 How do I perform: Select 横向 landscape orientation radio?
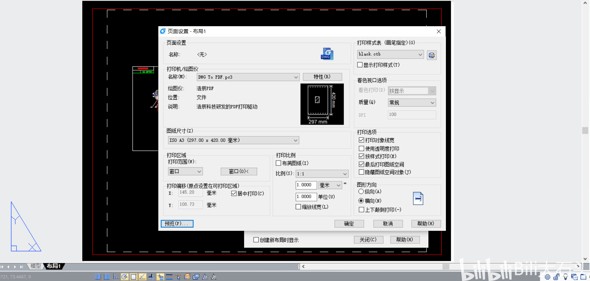pyautogui.click(x=361, y=201)
